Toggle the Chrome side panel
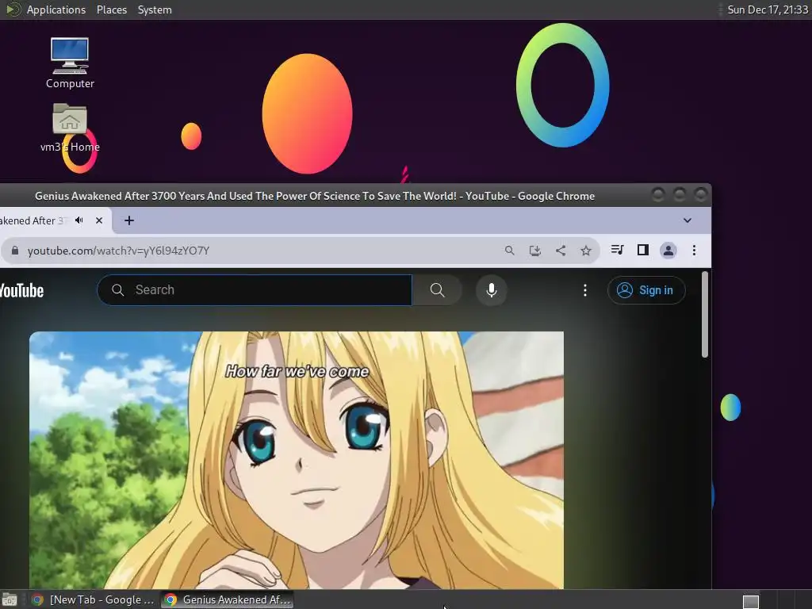 tap(642, 250)
